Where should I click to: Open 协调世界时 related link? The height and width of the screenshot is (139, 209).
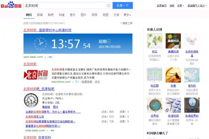(192, 116)
